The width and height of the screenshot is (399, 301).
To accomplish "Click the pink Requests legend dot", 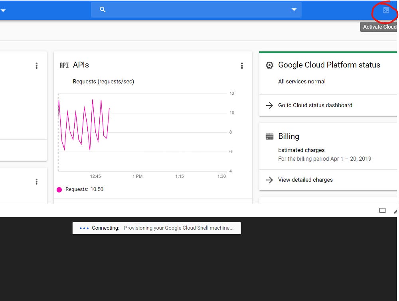I will coord(59,190).
